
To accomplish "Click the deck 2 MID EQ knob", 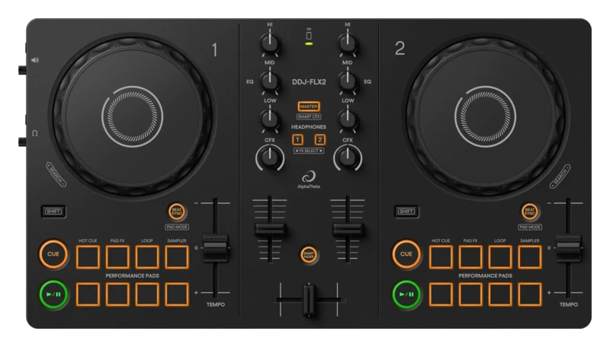I will 348,81.
